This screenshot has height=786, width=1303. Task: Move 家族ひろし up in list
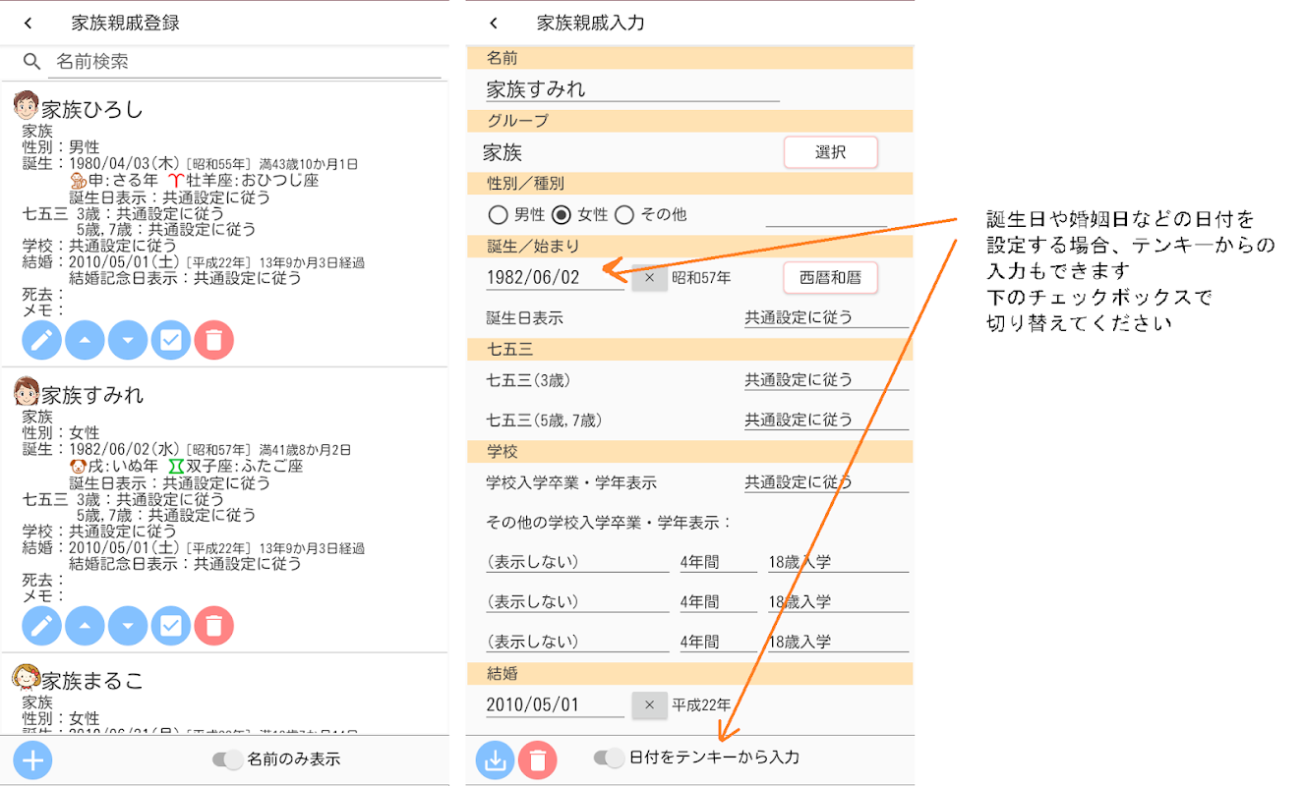click(x=85, y=341)
